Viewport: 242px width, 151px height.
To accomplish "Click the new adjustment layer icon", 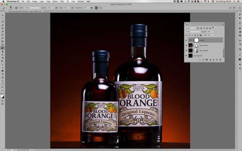I will point(210,60).
